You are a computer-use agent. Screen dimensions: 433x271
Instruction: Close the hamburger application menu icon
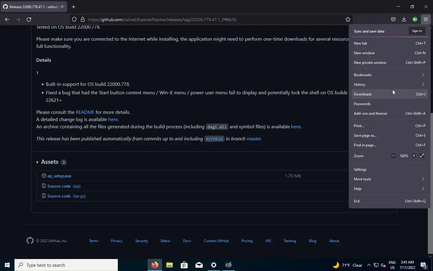[426, 20]
